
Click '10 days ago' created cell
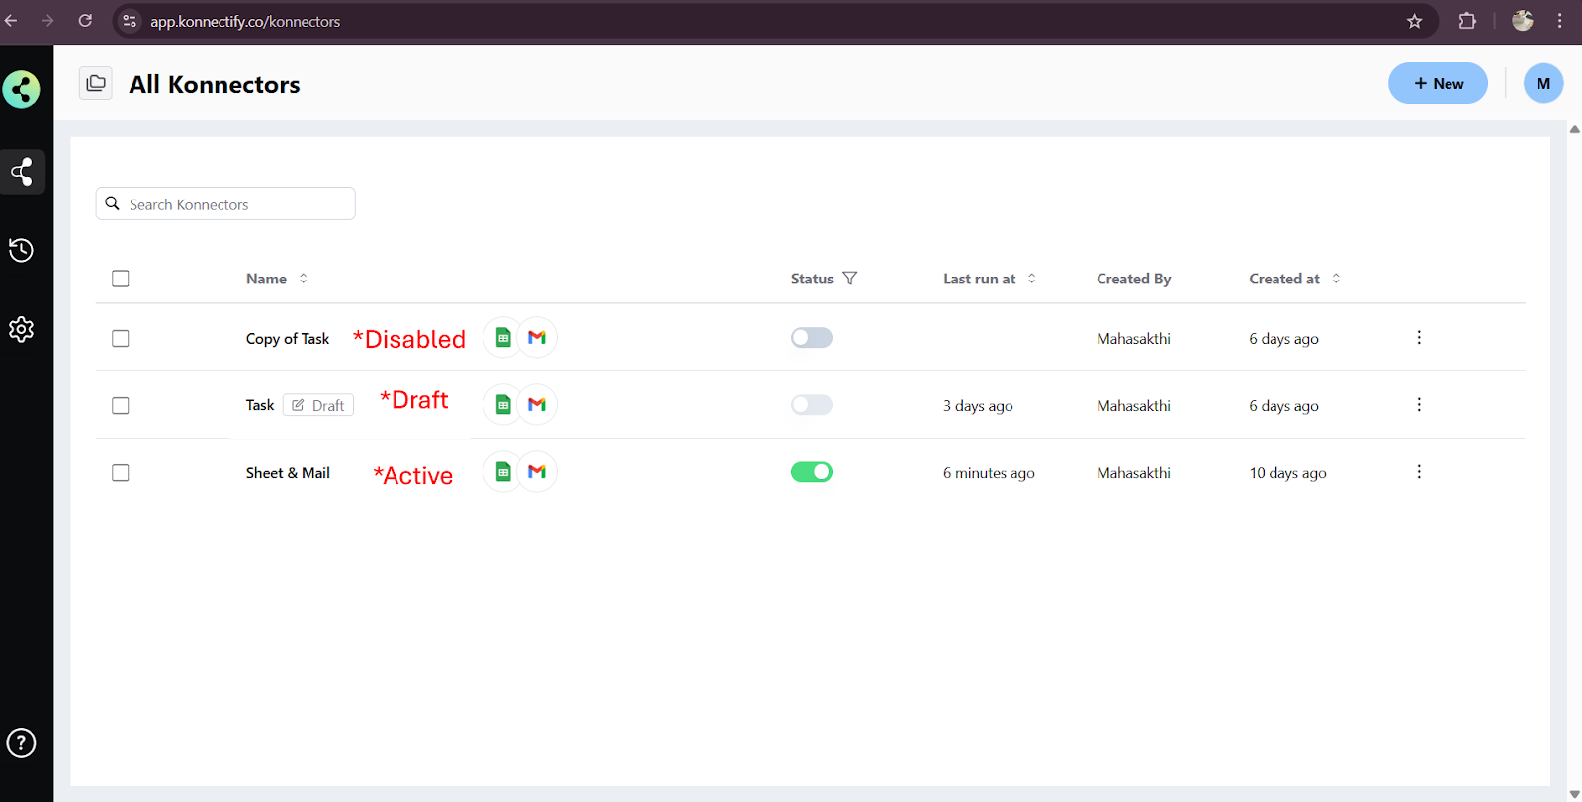click(x=1287, y=473)
